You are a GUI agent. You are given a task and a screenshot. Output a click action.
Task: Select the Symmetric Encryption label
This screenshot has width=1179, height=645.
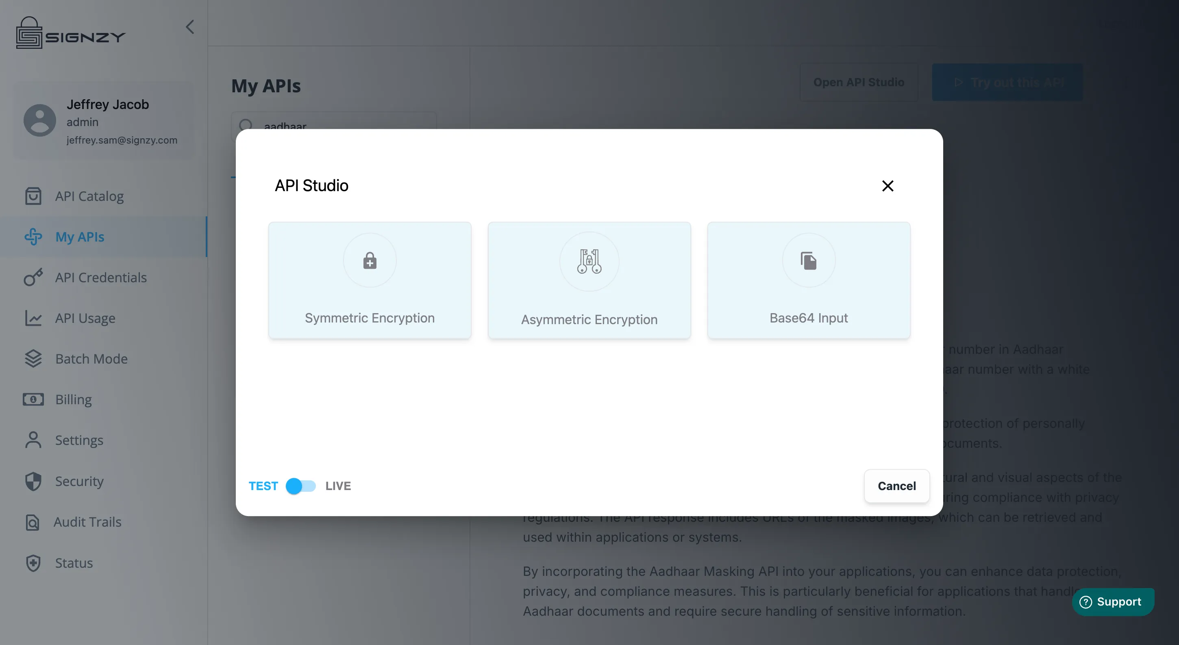[370, 318]
